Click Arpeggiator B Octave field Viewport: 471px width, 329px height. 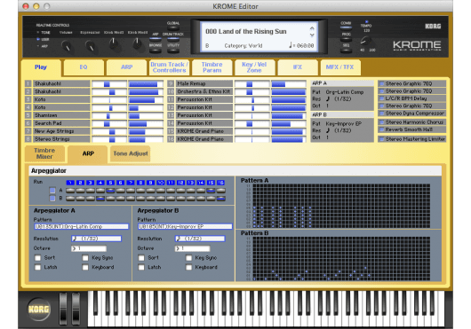point(193,248)
